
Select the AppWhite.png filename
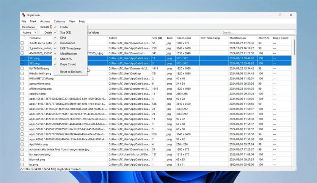[38, 144]
